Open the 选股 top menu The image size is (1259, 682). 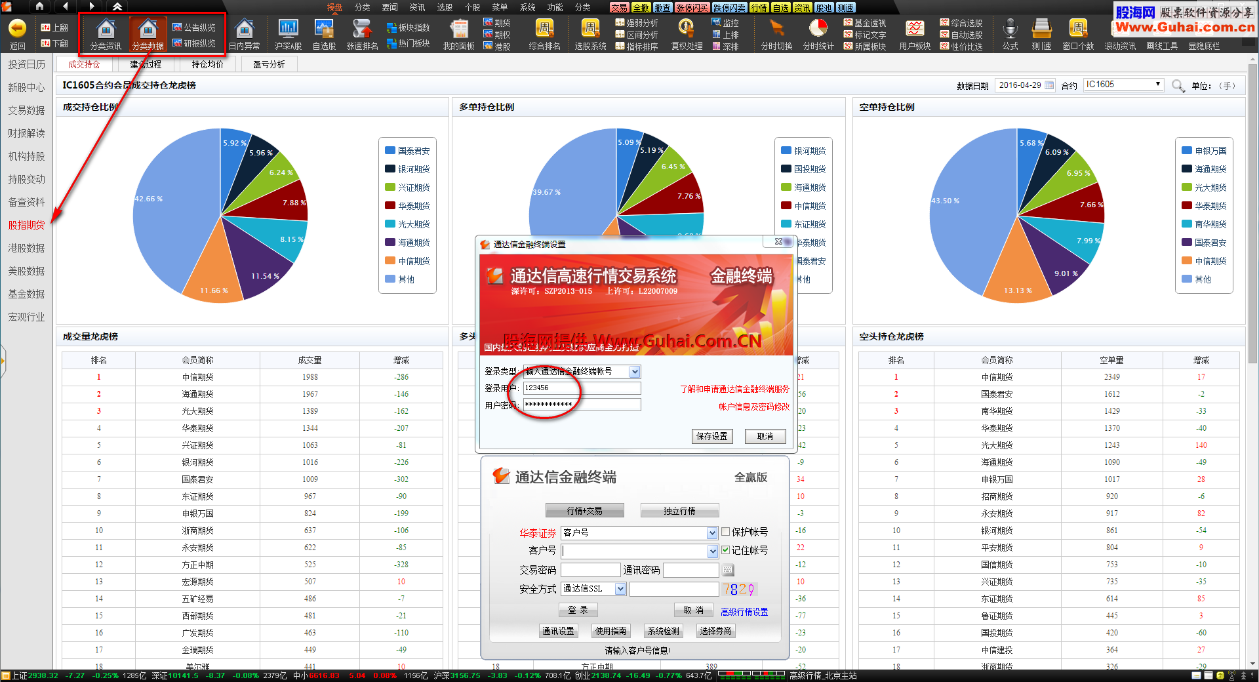[445, 7]
